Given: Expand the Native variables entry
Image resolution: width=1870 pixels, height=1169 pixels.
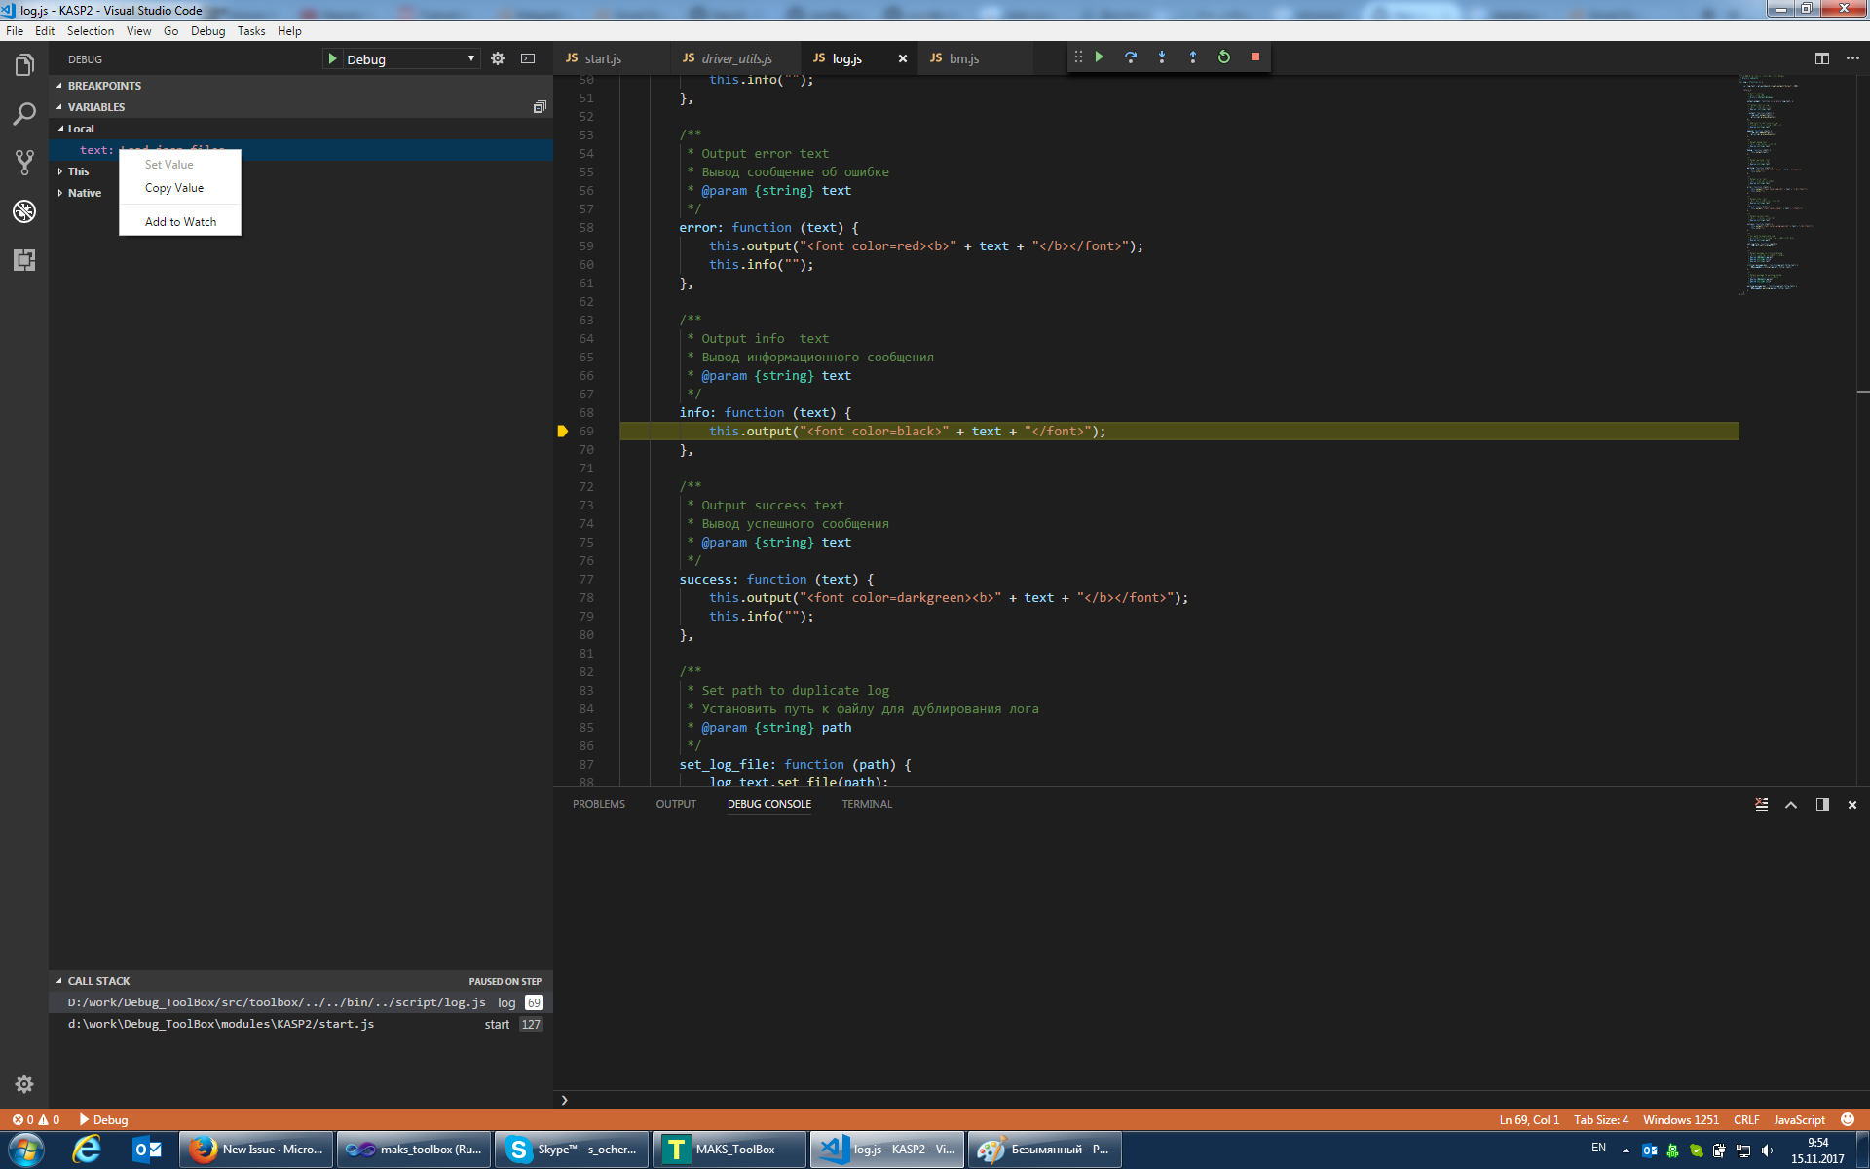Looking at the screenshot, I should point(58,193).
